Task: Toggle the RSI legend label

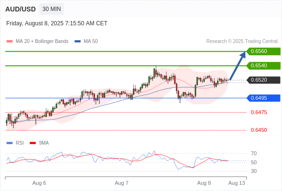Action: pyautogui.click(x=20, y=143)
